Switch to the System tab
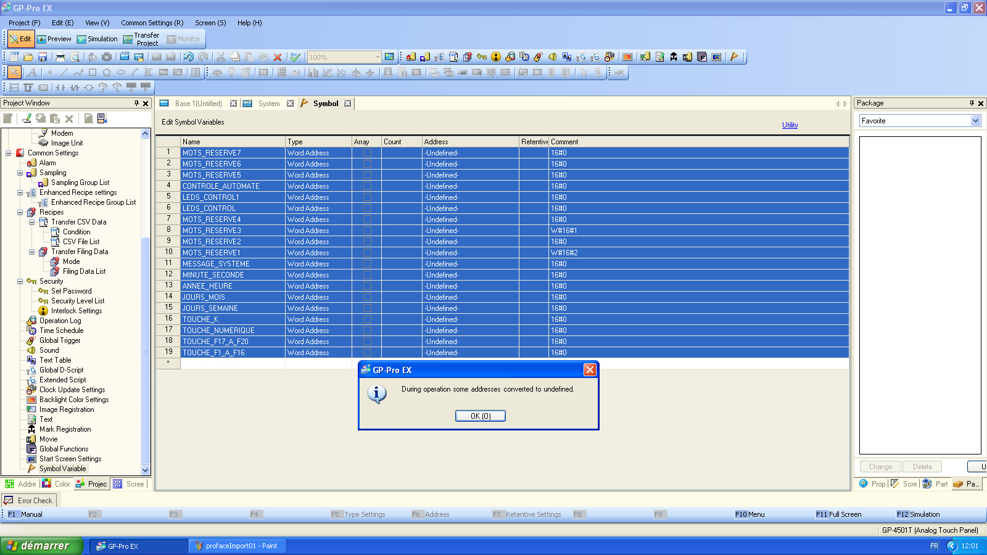Image resolution: width=987 pixels, height=555 pixels. [268, 104]
